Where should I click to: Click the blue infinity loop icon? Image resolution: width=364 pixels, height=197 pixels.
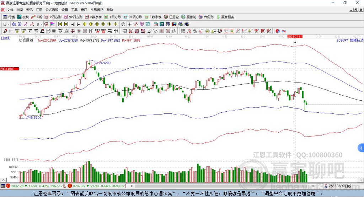[x=284, y=31]
